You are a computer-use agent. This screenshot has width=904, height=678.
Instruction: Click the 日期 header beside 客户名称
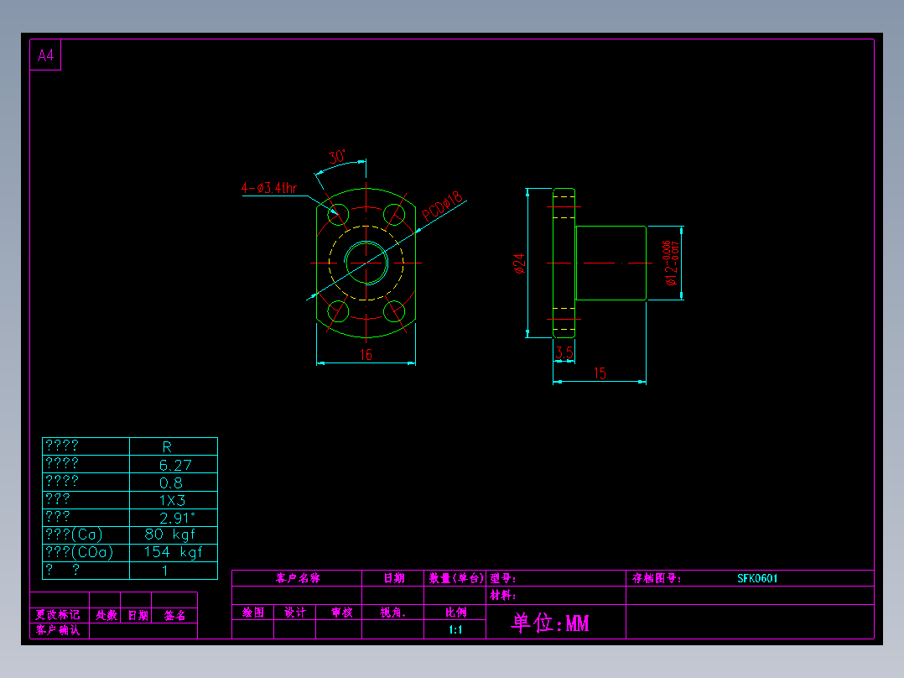394,578
